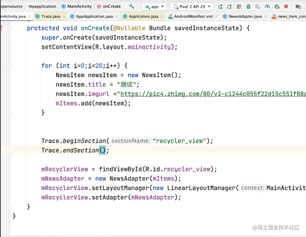
Task: Click the Run with Coverage icon
Action: [x=258, y=7]
